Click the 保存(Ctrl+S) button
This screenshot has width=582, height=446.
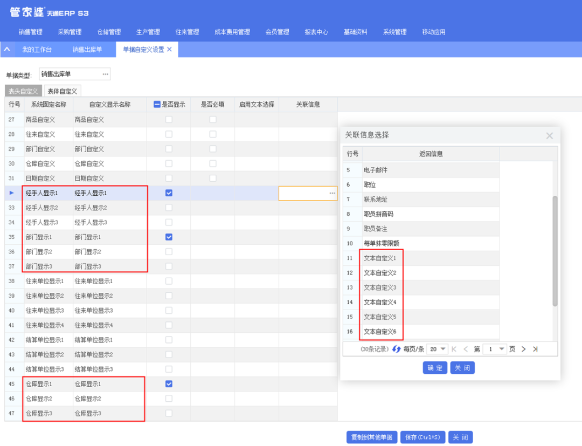pyautogui.click(x=422, y=437)
